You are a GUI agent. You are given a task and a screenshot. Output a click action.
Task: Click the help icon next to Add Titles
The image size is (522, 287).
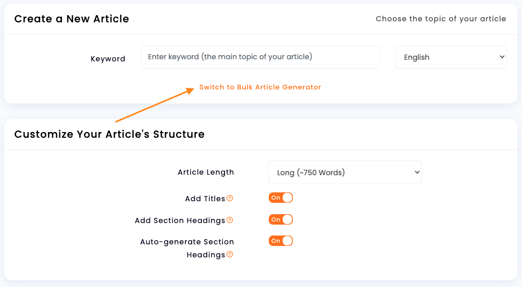click(x=230, y=198)
